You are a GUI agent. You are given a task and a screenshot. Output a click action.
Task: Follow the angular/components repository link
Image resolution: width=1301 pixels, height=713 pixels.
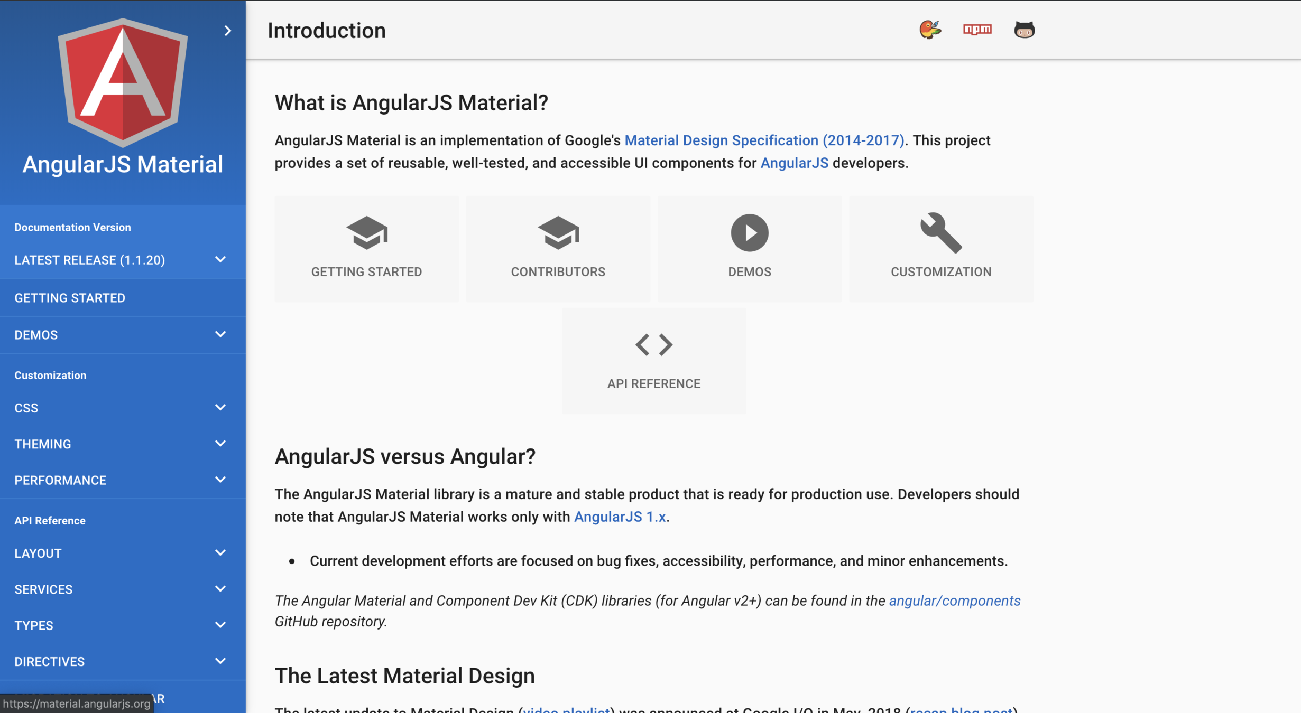click(x=954, y=601)
